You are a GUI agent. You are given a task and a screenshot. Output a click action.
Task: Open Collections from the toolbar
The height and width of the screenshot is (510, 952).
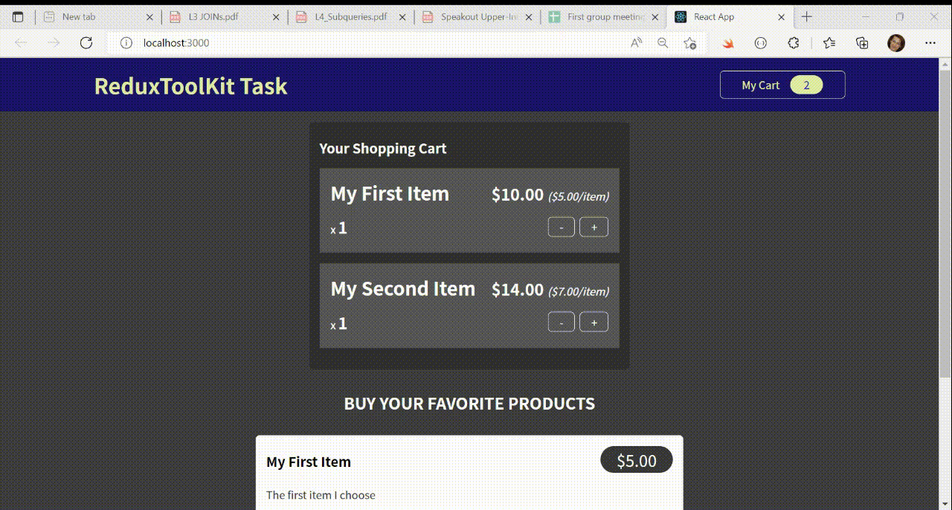pos(862,42)
